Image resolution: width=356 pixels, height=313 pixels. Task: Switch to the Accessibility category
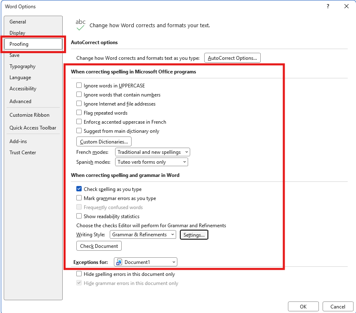click(33, 89)
